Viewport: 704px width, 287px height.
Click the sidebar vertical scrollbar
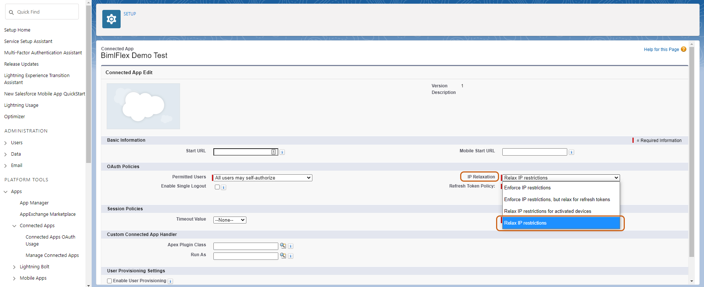88,84
